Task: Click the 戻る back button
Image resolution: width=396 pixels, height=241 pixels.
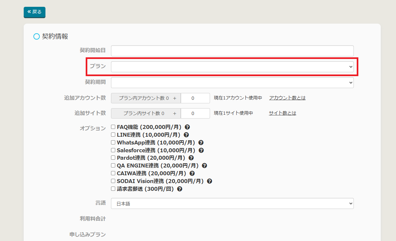Action: click(x=34, y=12)
